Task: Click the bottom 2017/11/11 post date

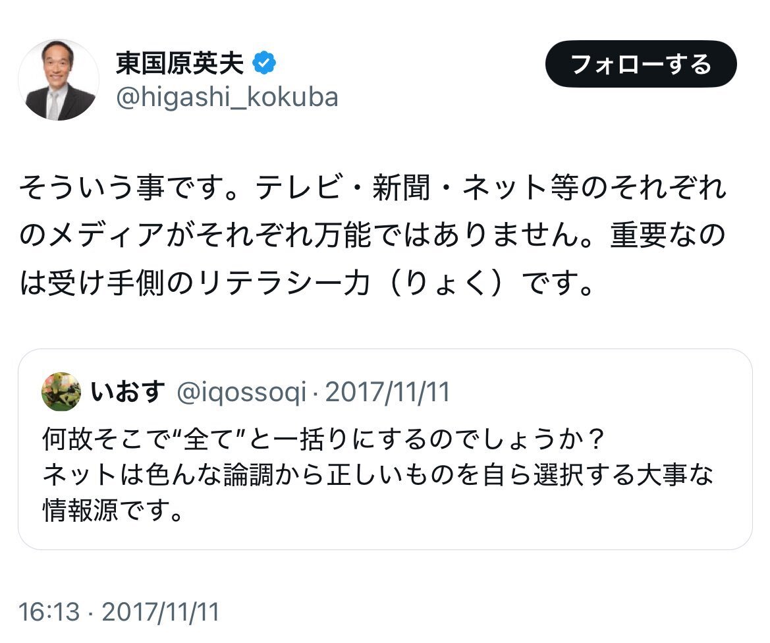Action: coord(160,612)
